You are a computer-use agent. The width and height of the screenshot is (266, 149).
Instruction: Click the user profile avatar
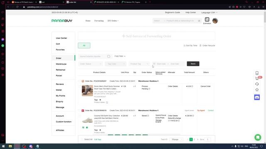215,21
